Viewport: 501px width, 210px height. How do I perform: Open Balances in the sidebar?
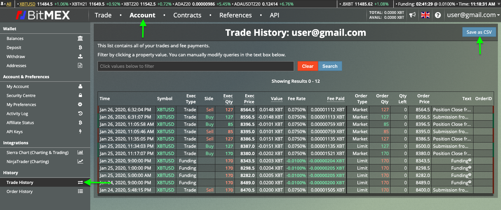point(15,39)
